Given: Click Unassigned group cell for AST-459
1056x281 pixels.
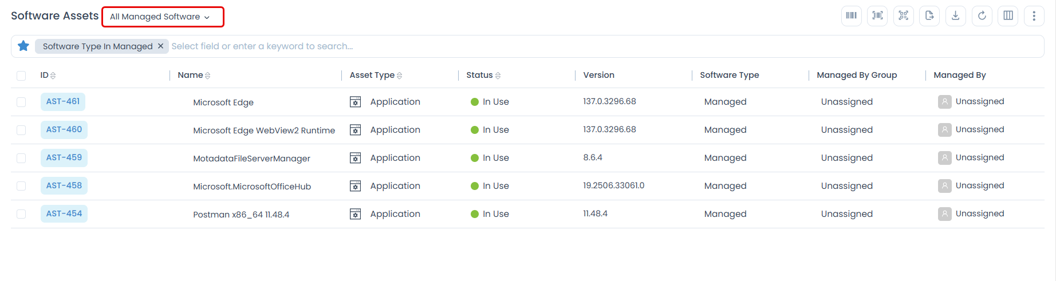Looking at the screenshot, I should (846, 158).
